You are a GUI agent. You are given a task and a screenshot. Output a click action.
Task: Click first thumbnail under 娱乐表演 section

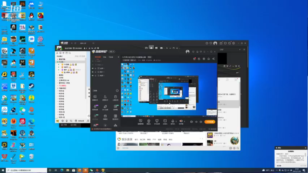coord(128,145)
